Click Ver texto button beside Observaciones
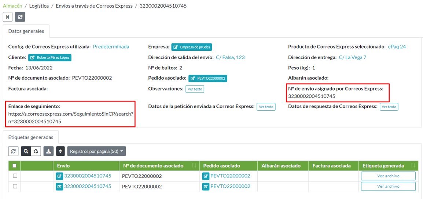423x199 pixels. point(195,89)
